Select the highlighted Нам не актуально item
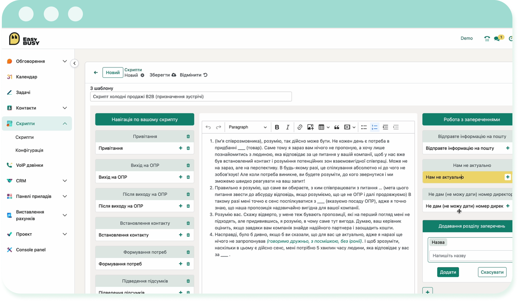 click(467, 177)
